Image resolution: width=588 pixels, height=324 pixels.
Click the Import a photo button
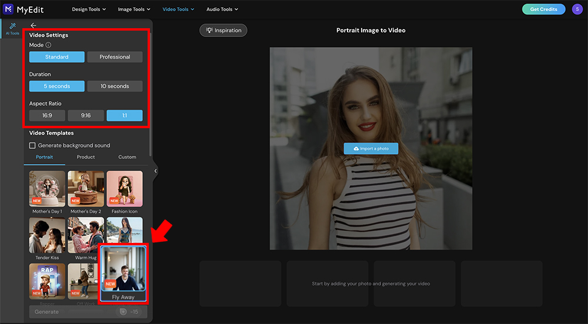pos(371,149)
